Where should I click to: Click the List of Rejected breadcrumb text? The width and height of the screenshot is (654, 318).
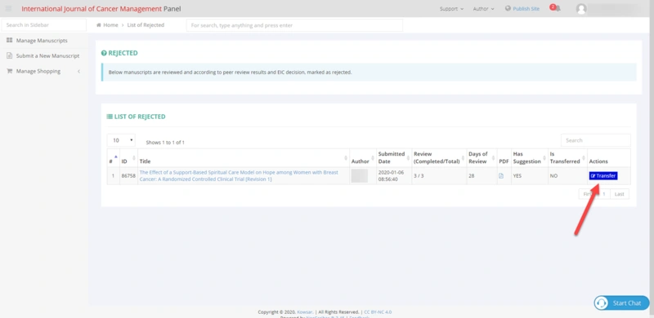click(146, 25)
